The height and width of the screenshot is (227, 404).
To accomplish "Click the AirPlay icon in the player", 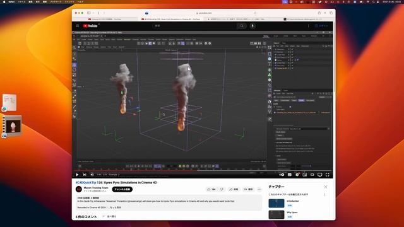I will point(320,175).
